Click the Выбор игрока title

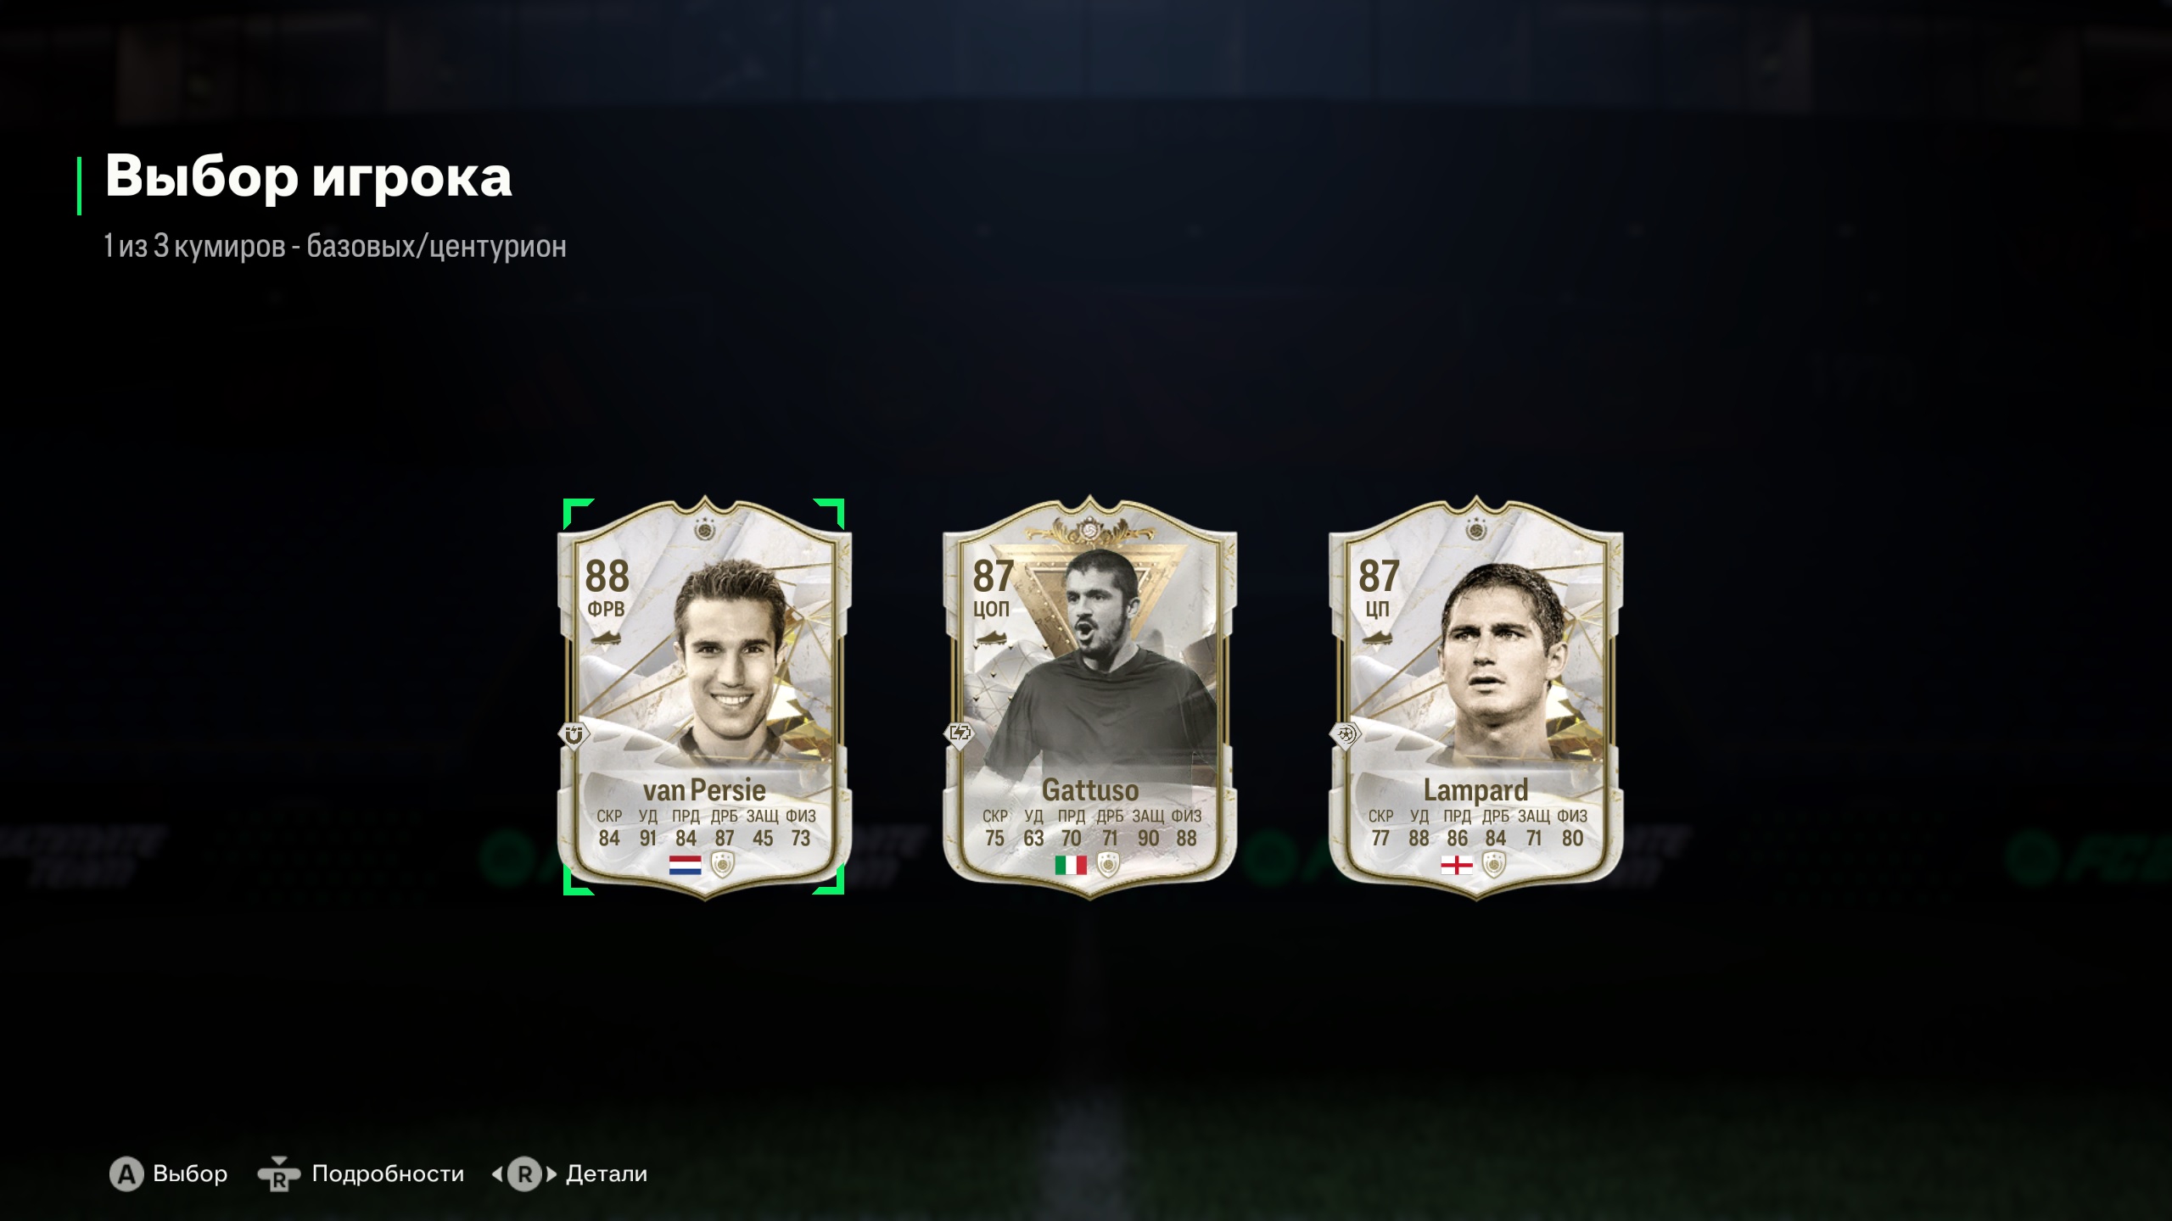(308, 176)
